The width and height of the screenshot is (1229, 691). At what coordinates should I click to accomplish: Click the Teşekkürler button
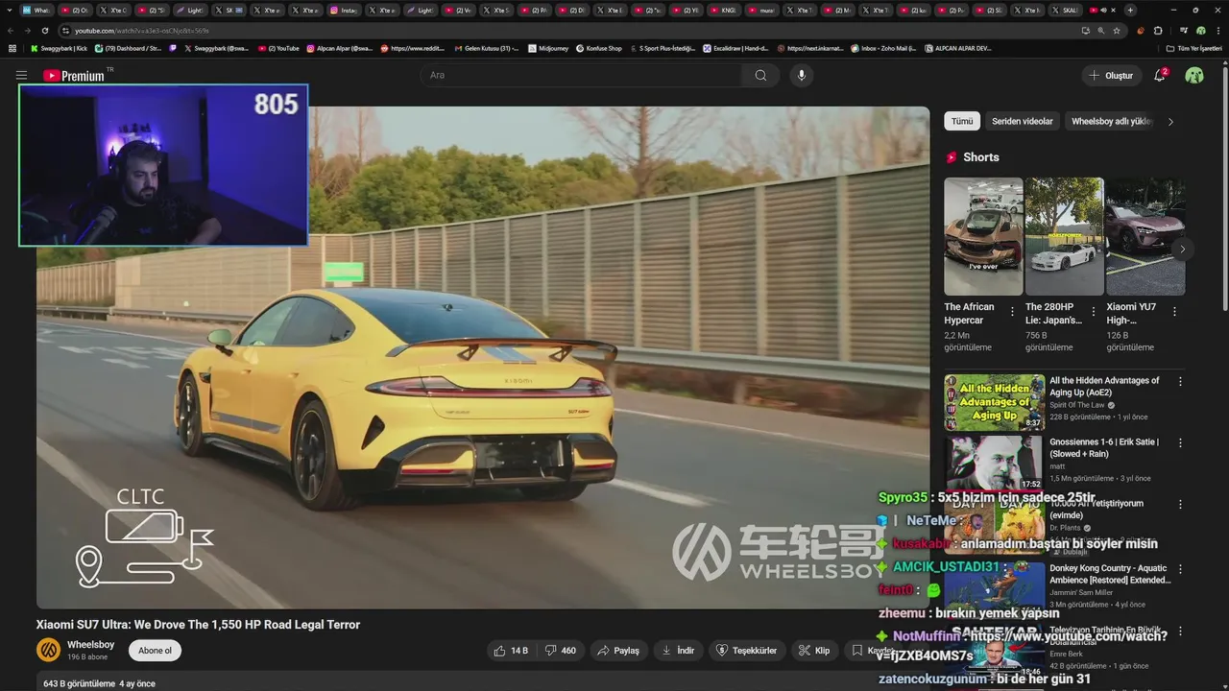point(746,651)
